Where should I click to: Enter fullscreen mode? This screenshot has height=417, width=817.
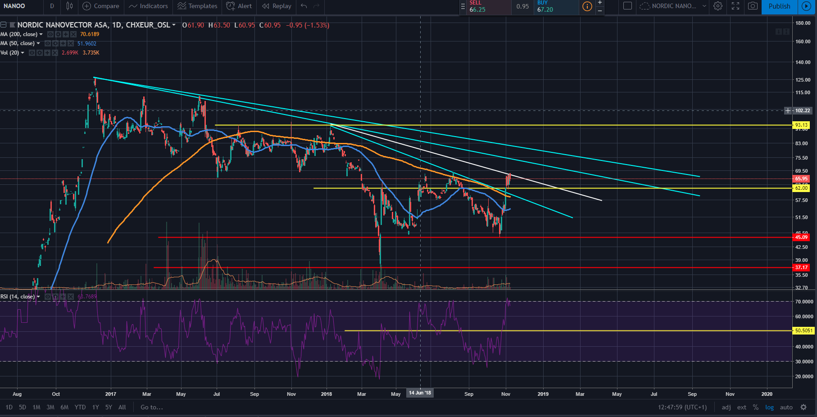point(735,6)
